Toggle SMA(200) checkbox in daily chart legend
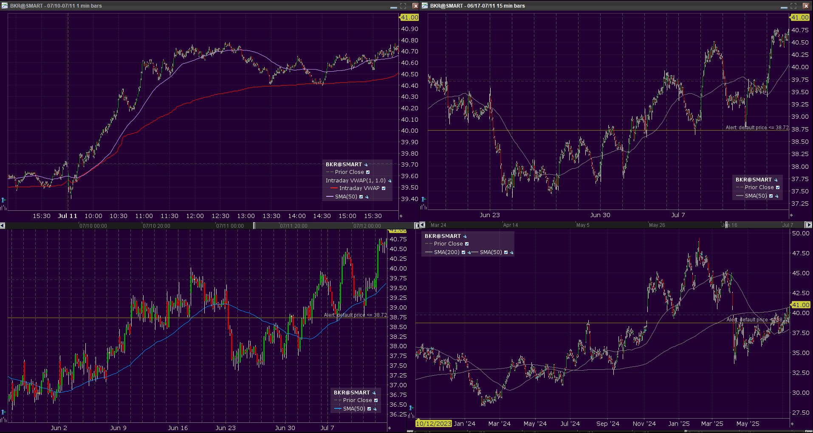The image size is (813, 433). 463,252
